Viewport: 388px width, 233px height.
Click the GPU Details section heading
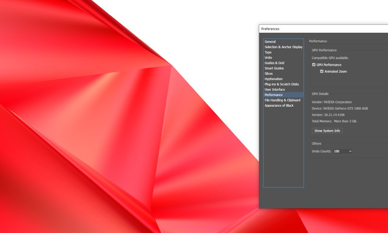tap(320, 94)
